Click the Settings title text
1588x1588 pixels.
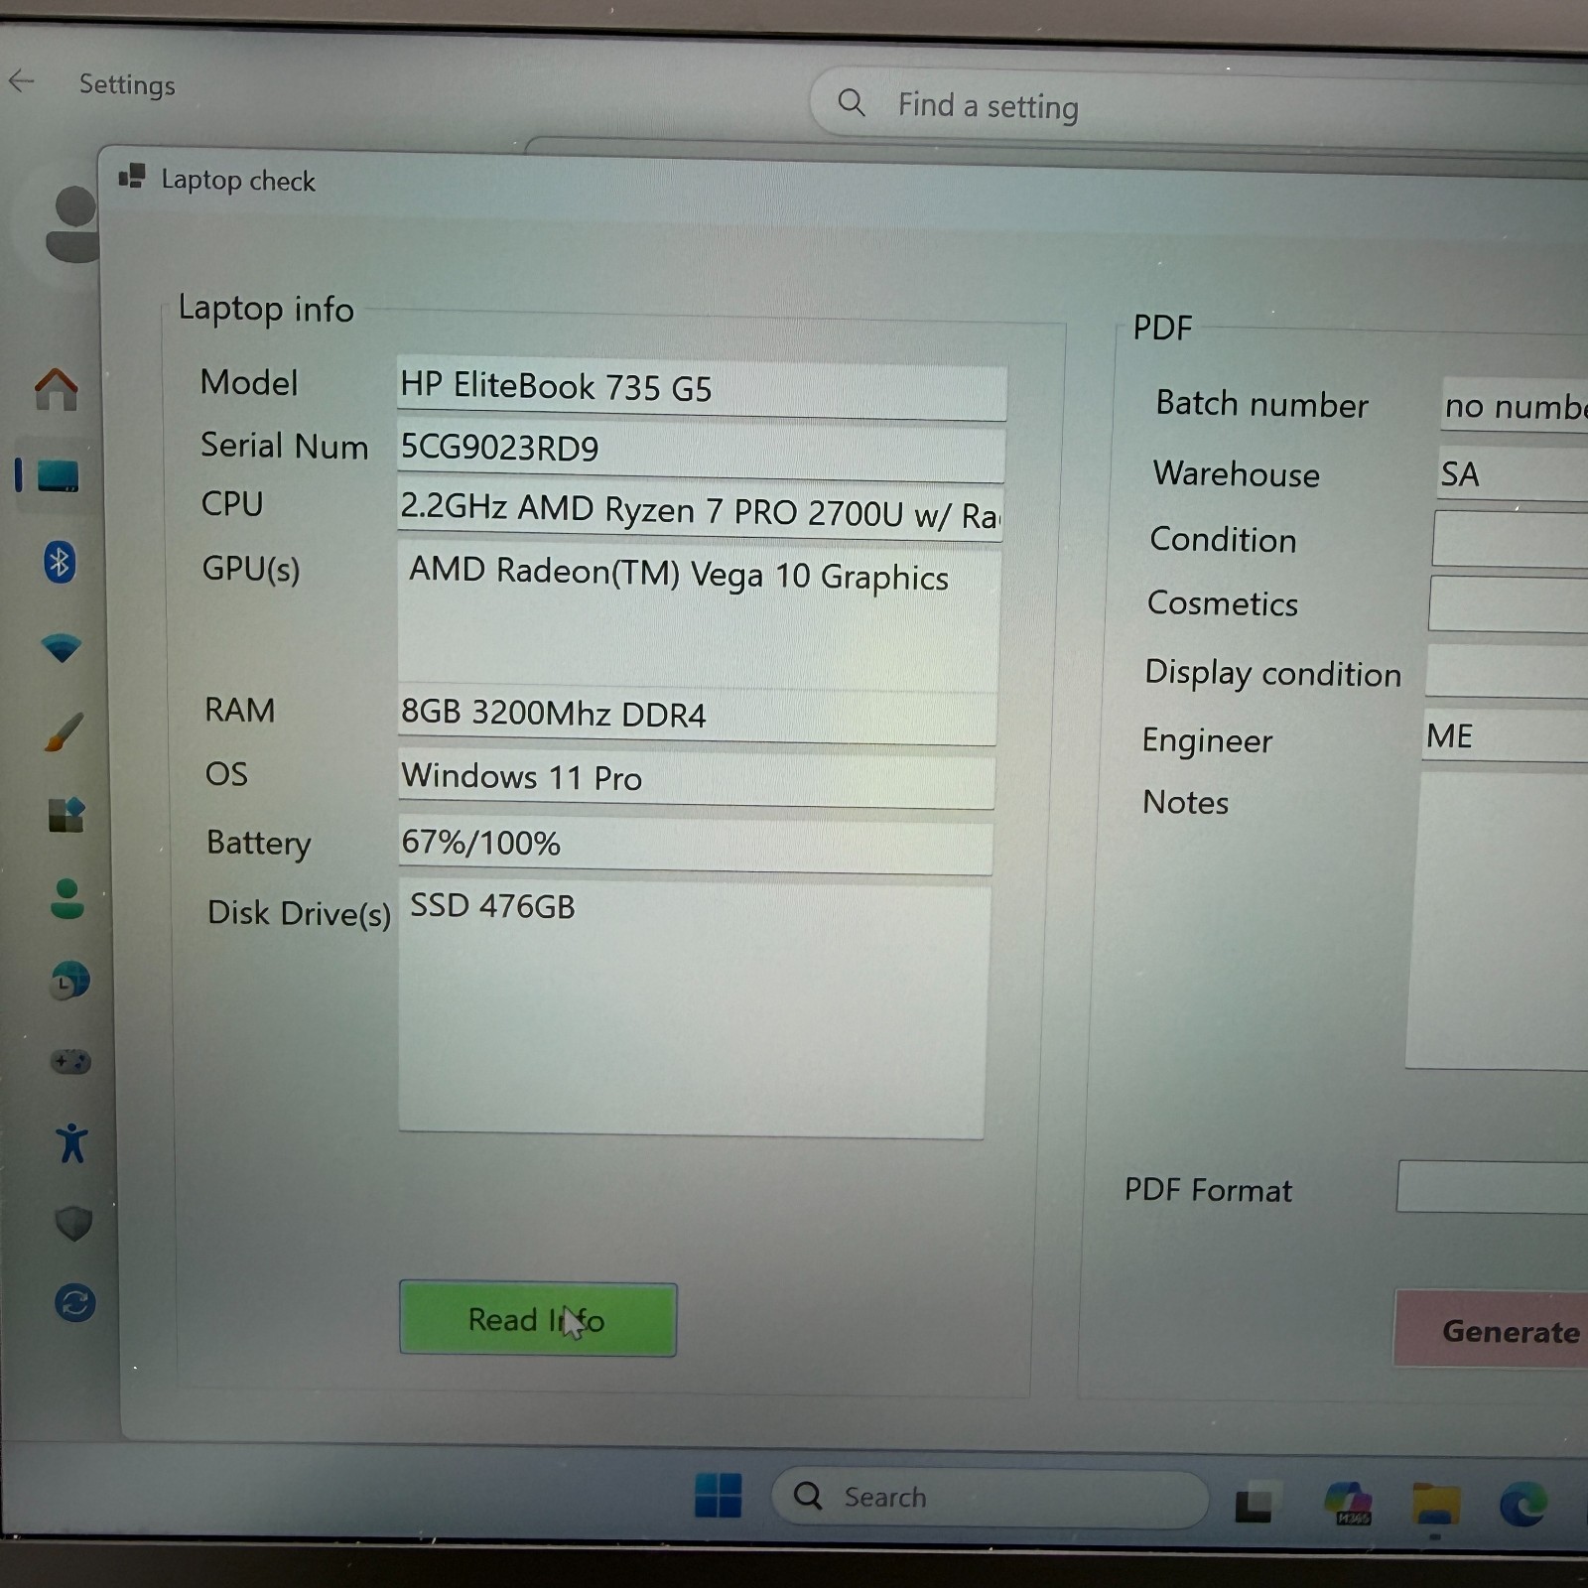pos(127,85)
